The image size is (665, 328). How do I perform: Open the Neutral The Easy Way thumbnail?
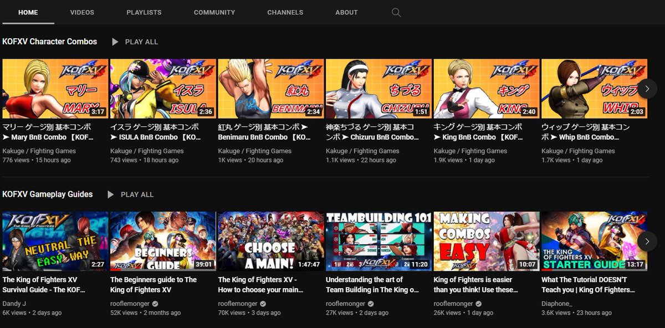point(55,241)
